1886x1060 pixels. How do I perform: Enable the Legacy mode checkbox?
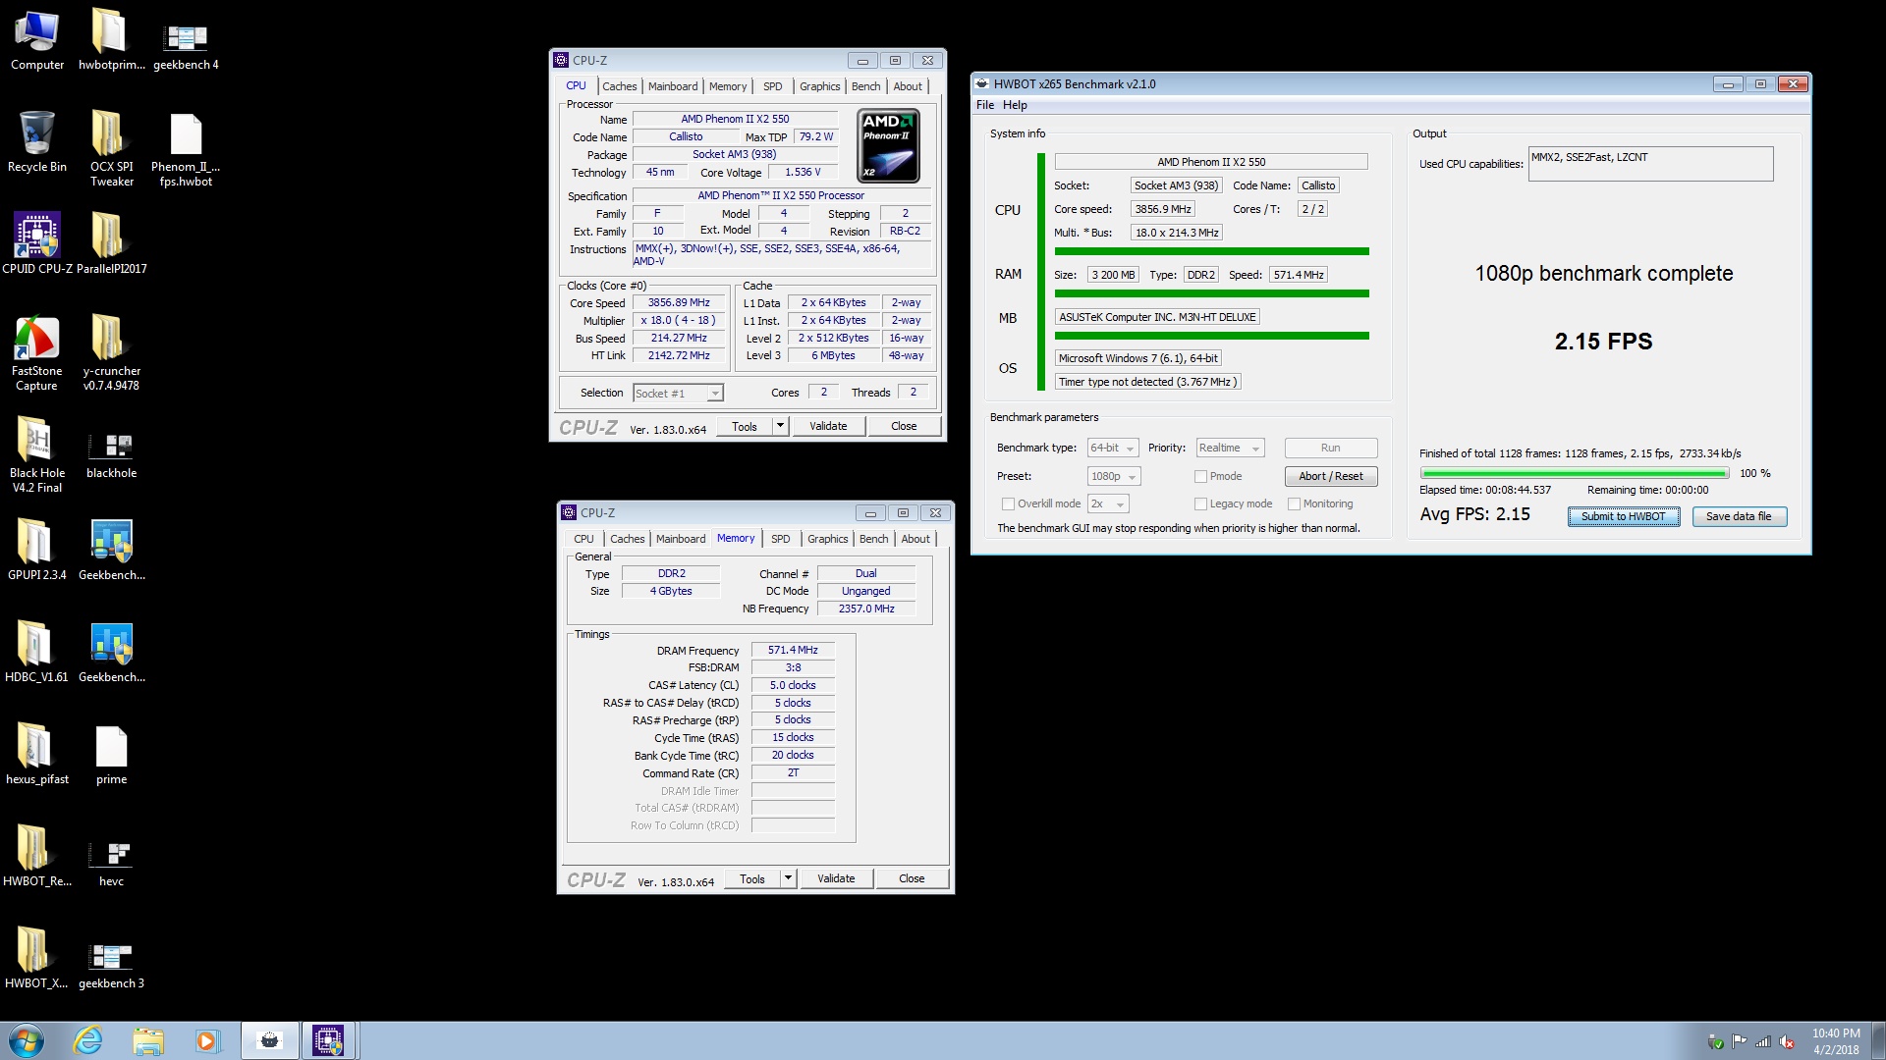(x=1200, y=504)
